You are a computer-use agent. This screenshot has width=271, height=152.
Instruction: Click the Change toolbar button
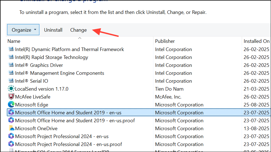click(x=78, y=30)
